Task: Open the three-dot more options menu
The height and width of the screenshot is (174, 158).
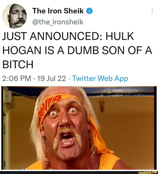Action: pyautogui.click(x=152, y=11)
